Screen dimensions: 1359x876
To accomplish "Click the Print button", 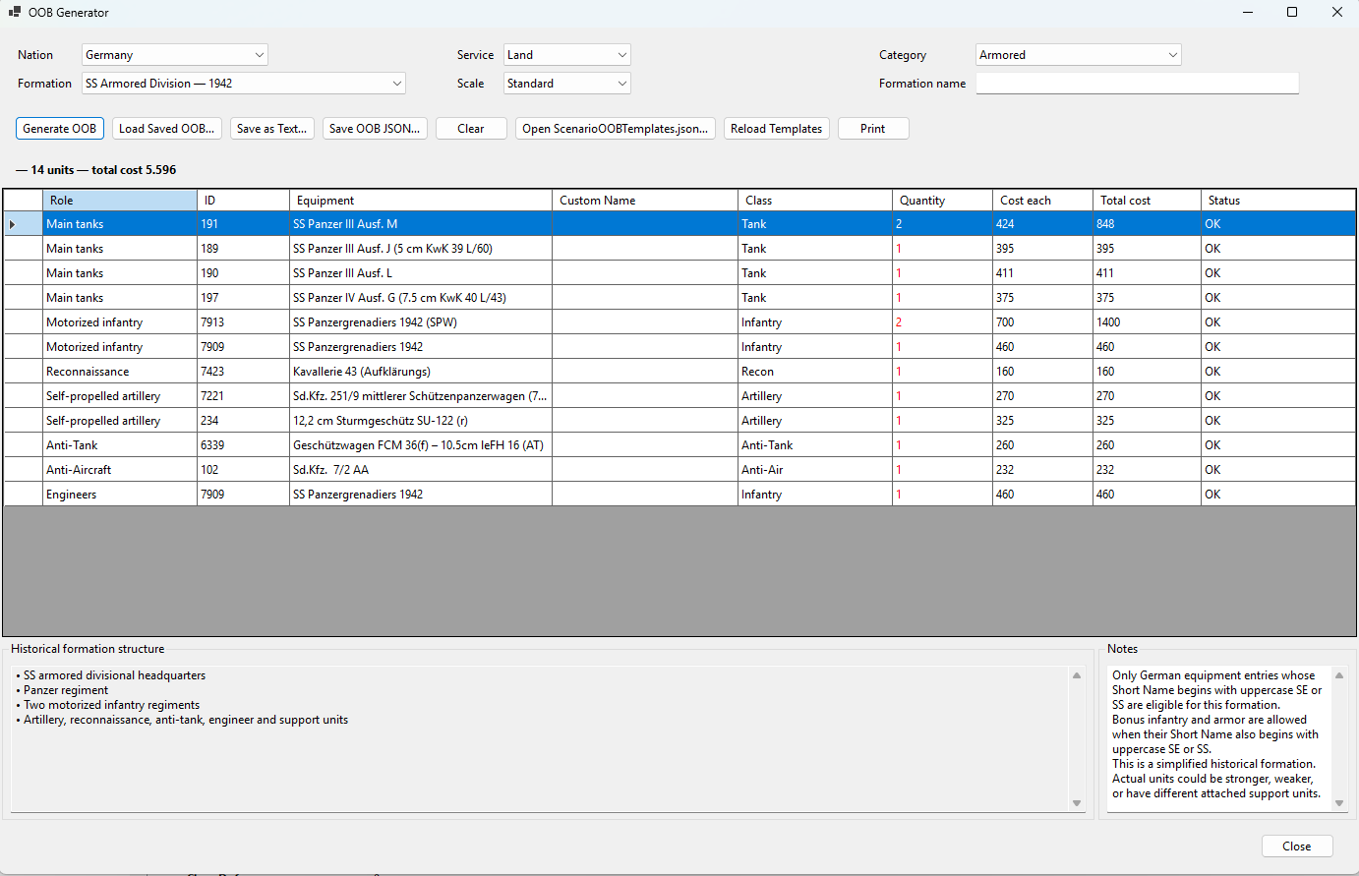I will tap(873, 129).
